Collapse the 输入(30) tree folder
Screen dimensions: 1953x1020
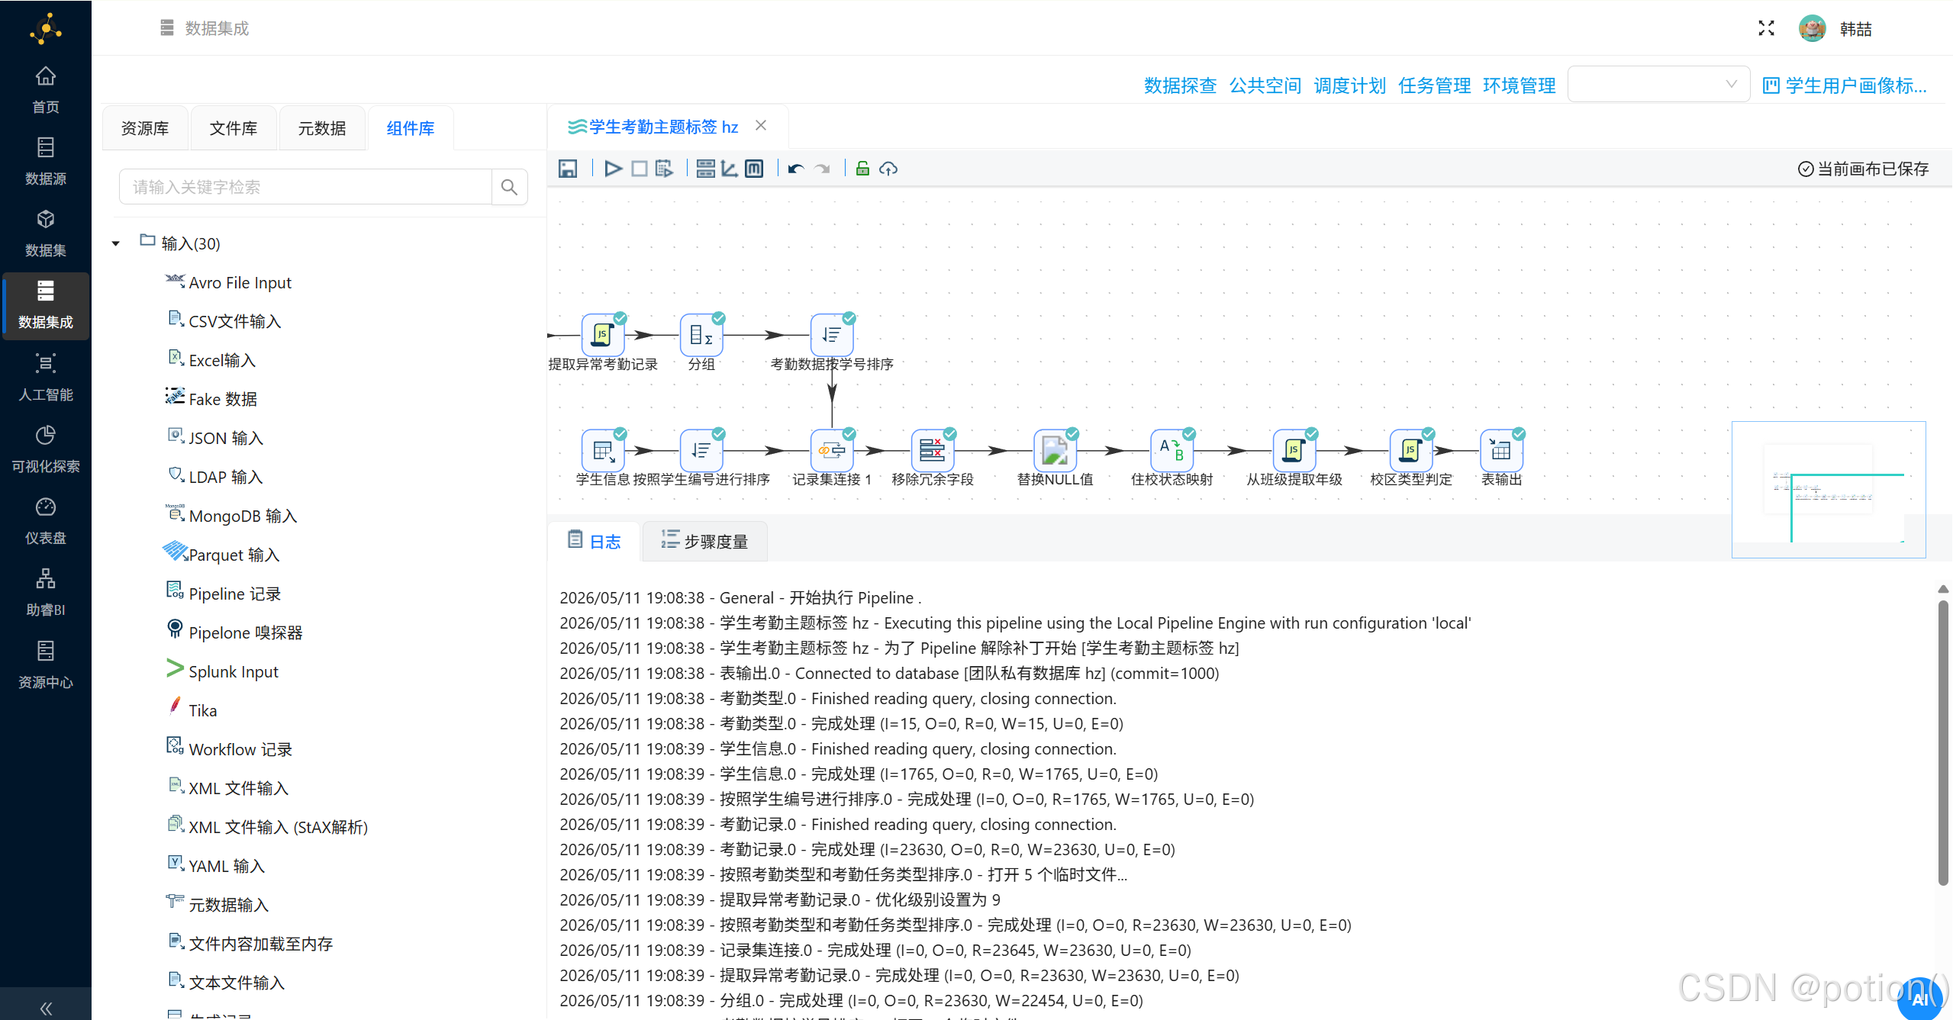point(116,243)
